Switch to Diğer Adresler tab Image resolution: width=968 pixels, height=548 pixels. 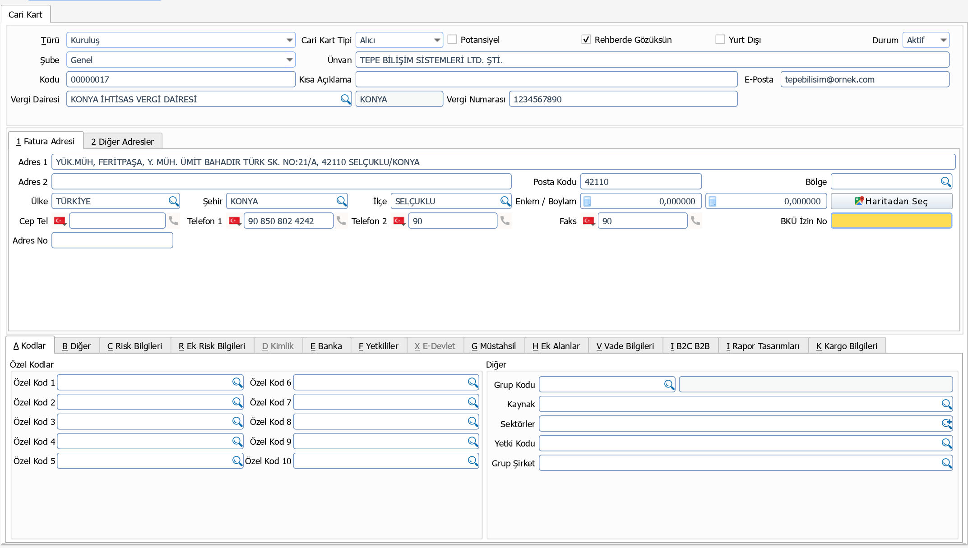pyautogui.click(x=123, y=142)
